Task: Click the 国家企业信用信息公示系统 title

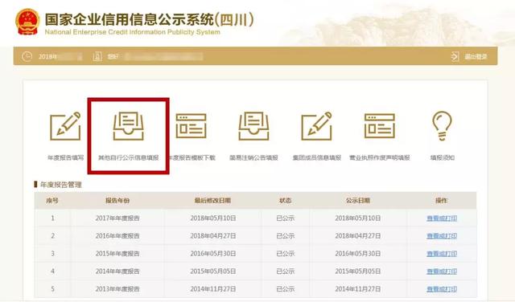Action: [149, 19]
